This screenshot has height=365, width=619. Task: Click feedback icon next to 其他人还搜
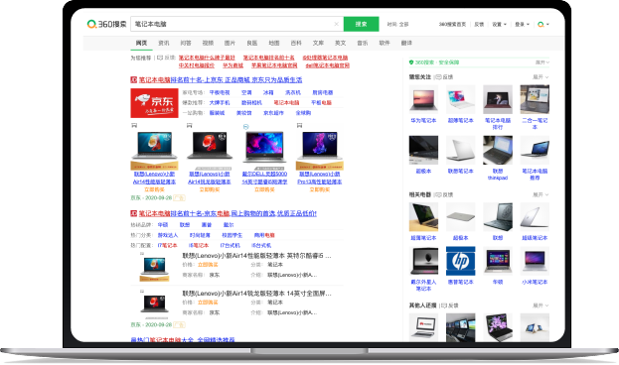[x=443, y=305]
